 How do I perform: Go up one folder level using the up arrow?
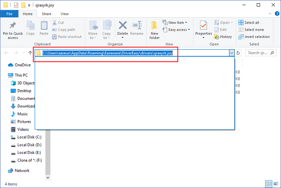pyautogui.click(x=30, y=53)
